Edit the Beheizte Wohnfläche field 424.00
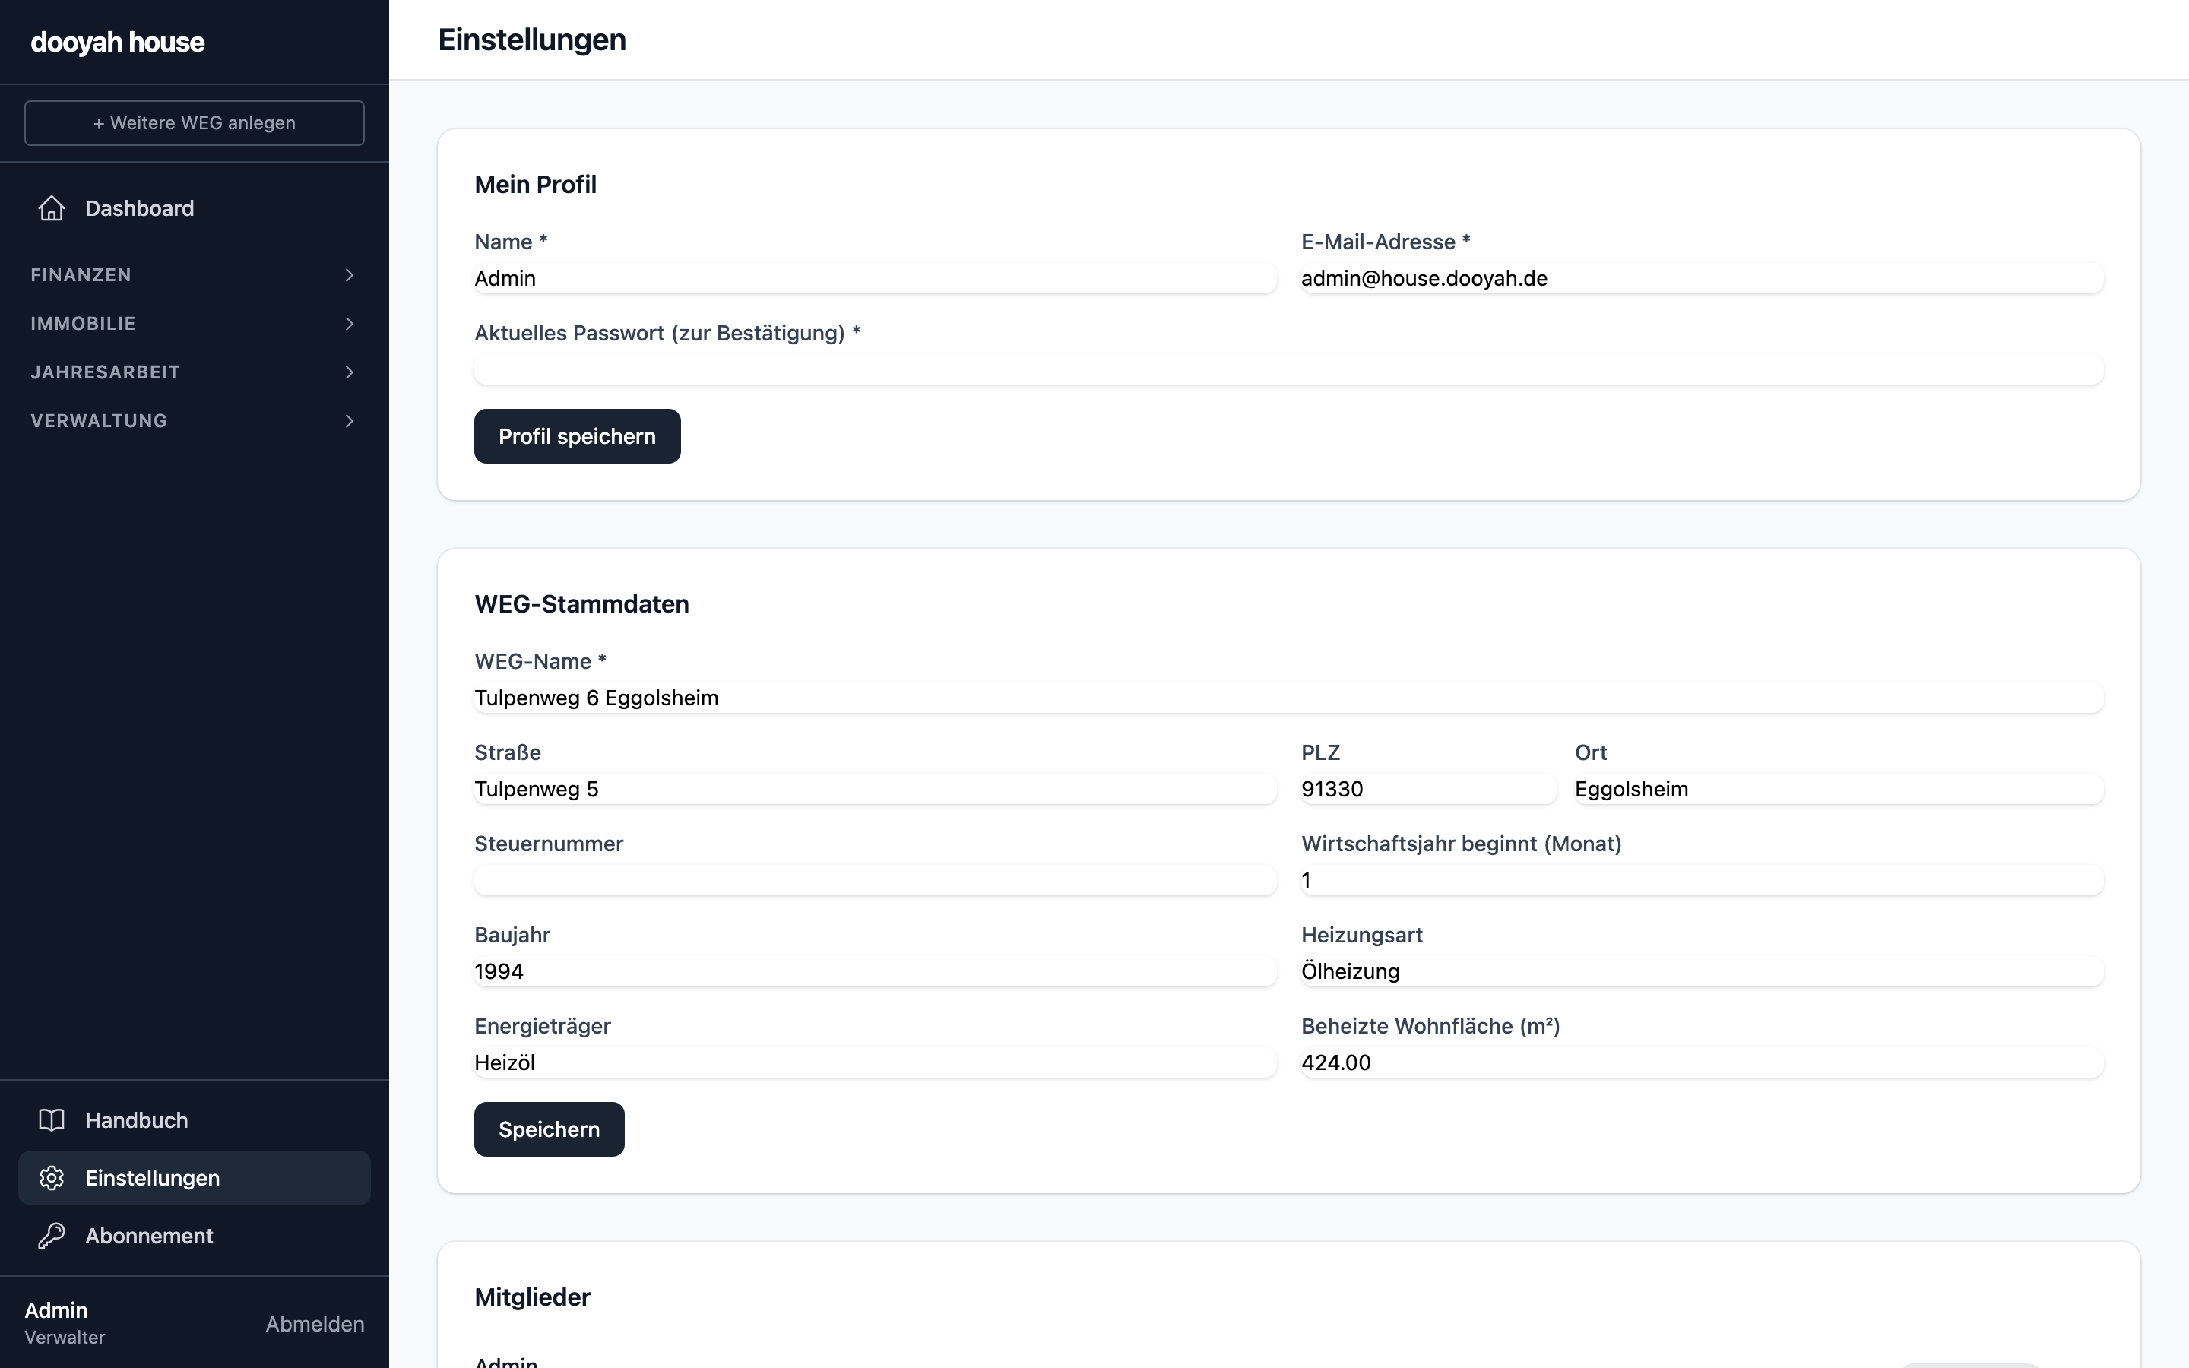The image size is (2189, 1368). (1703, 1063)
